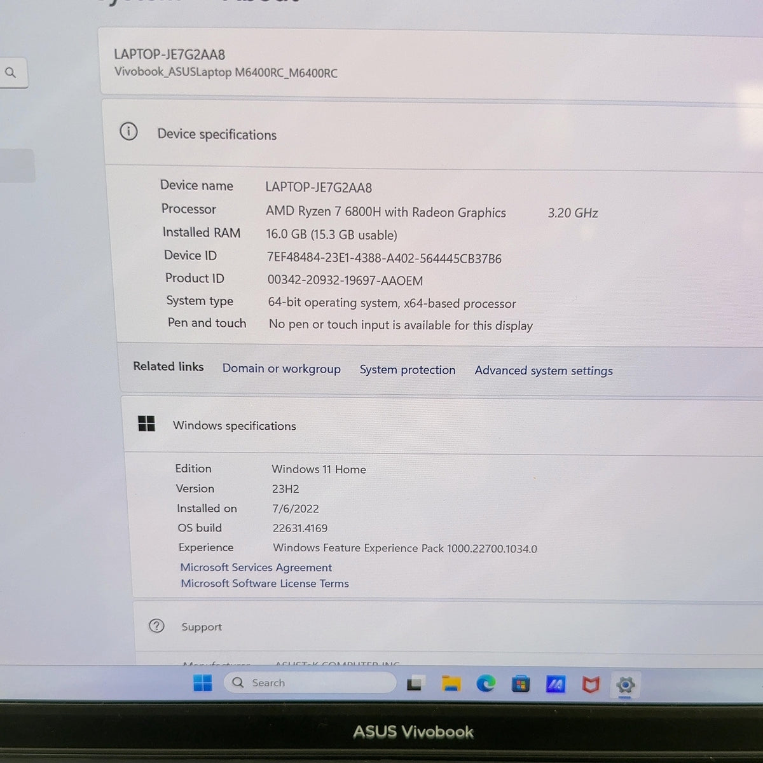Click the taskbar Search box
Viewport: 763px width, 763px height.
(x=310, y=682)
